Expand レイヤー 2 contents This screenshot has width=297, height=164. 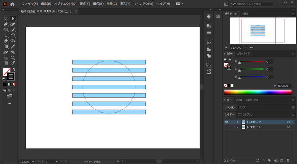pos(238,122)
